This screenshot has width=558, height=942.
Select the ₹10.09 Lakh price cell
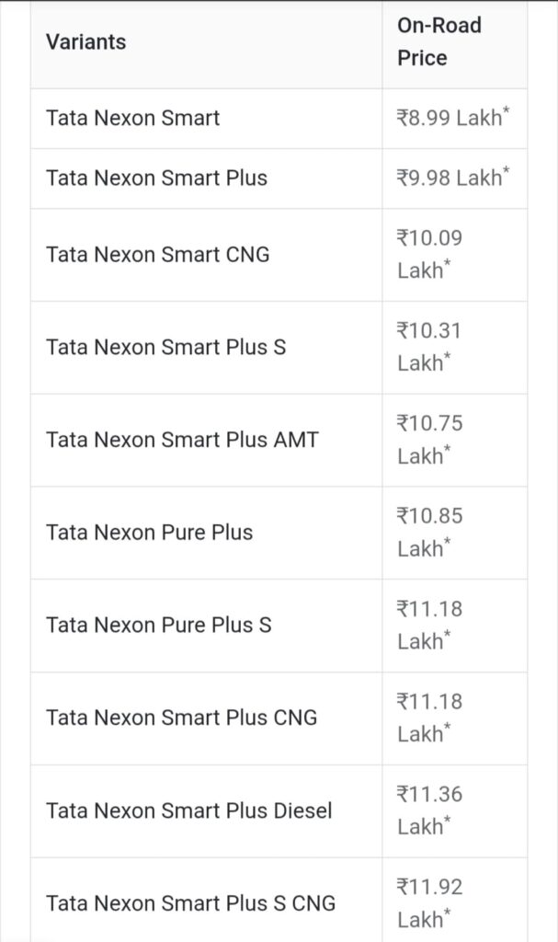pos(430,255)
